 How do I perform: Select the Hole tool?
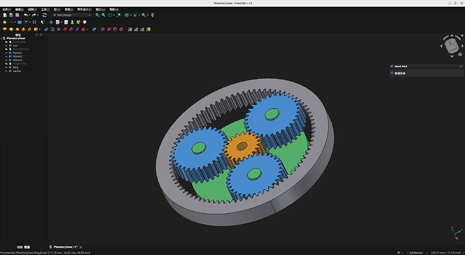pos(53,30)
